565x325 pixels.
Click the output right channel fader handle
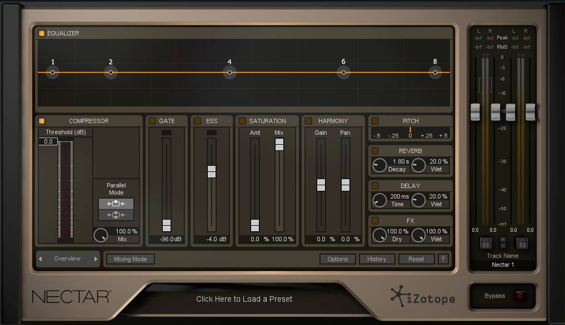[x=531, y=112]
